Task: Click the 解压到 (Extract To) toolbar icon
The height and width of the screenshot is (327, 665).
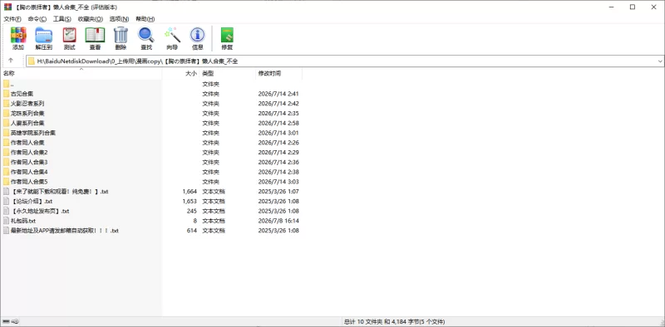Action: [x=43, y=35]
